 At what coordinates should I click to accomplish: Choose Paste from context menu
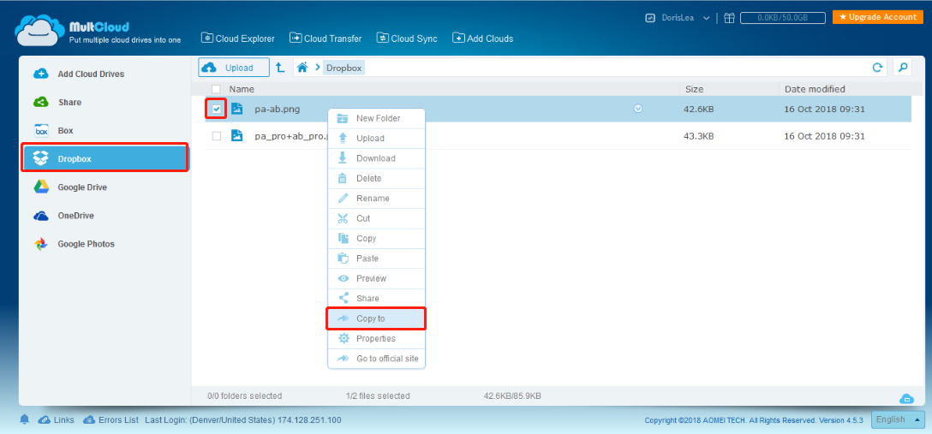tap(376, 259)
